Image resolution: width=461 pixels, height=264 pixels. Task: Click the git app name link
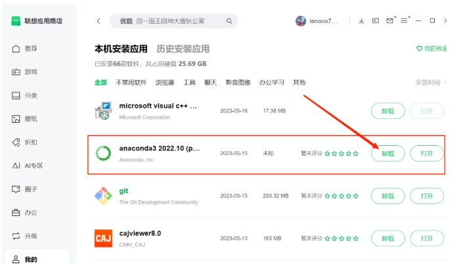(123, 191)
